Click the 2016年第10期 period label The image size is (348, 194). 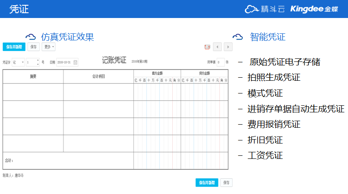click(x=139, y=61)
